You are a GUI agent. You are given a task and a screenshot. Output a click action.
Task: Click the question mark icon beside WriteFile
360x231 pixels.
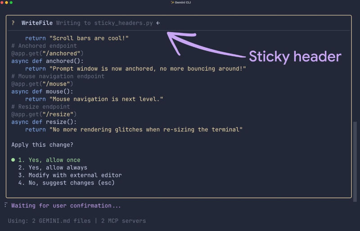[13, 23]
